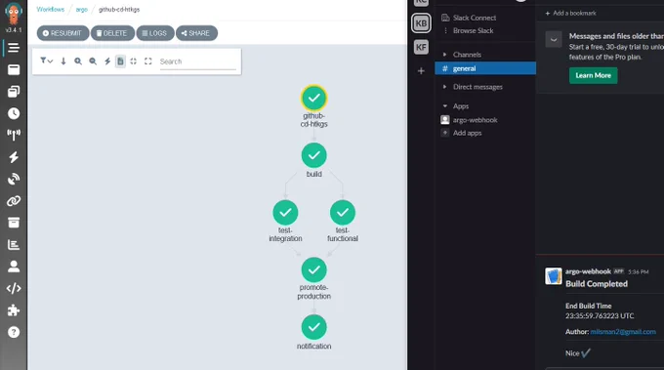
Task: Click the RESUBMIT button
Action: coord(62,33)
